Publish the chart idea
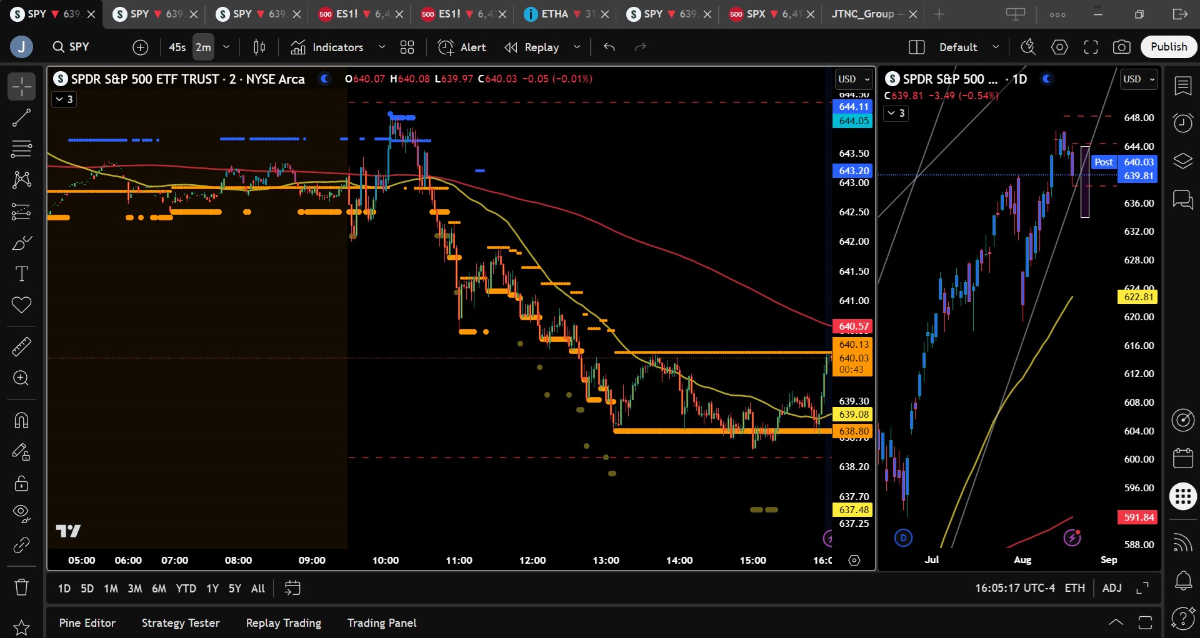1200x638 pixels. [x=1169, y=47]
